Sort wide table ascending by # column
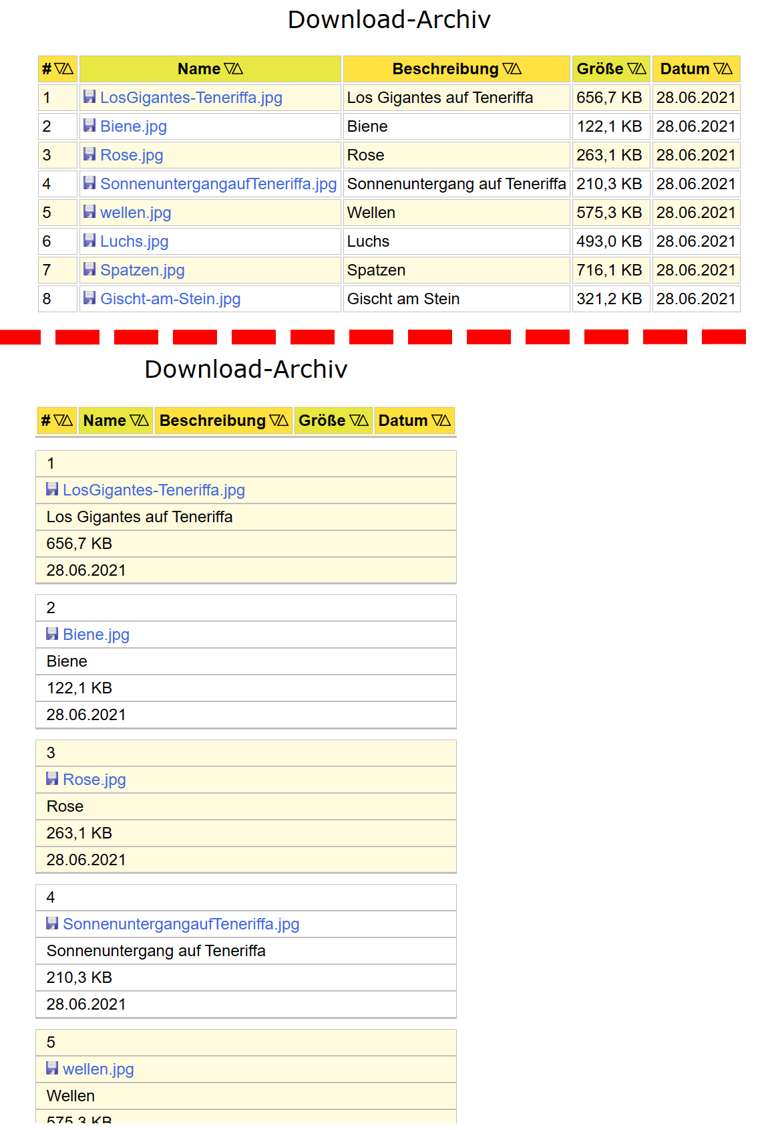 [69, 69]
